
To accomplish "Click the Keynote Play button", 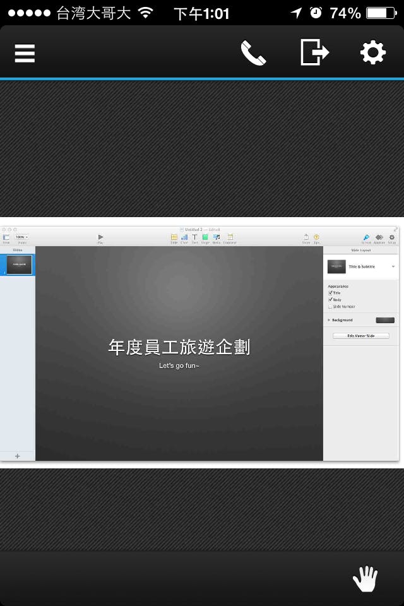I will point(100,238).
